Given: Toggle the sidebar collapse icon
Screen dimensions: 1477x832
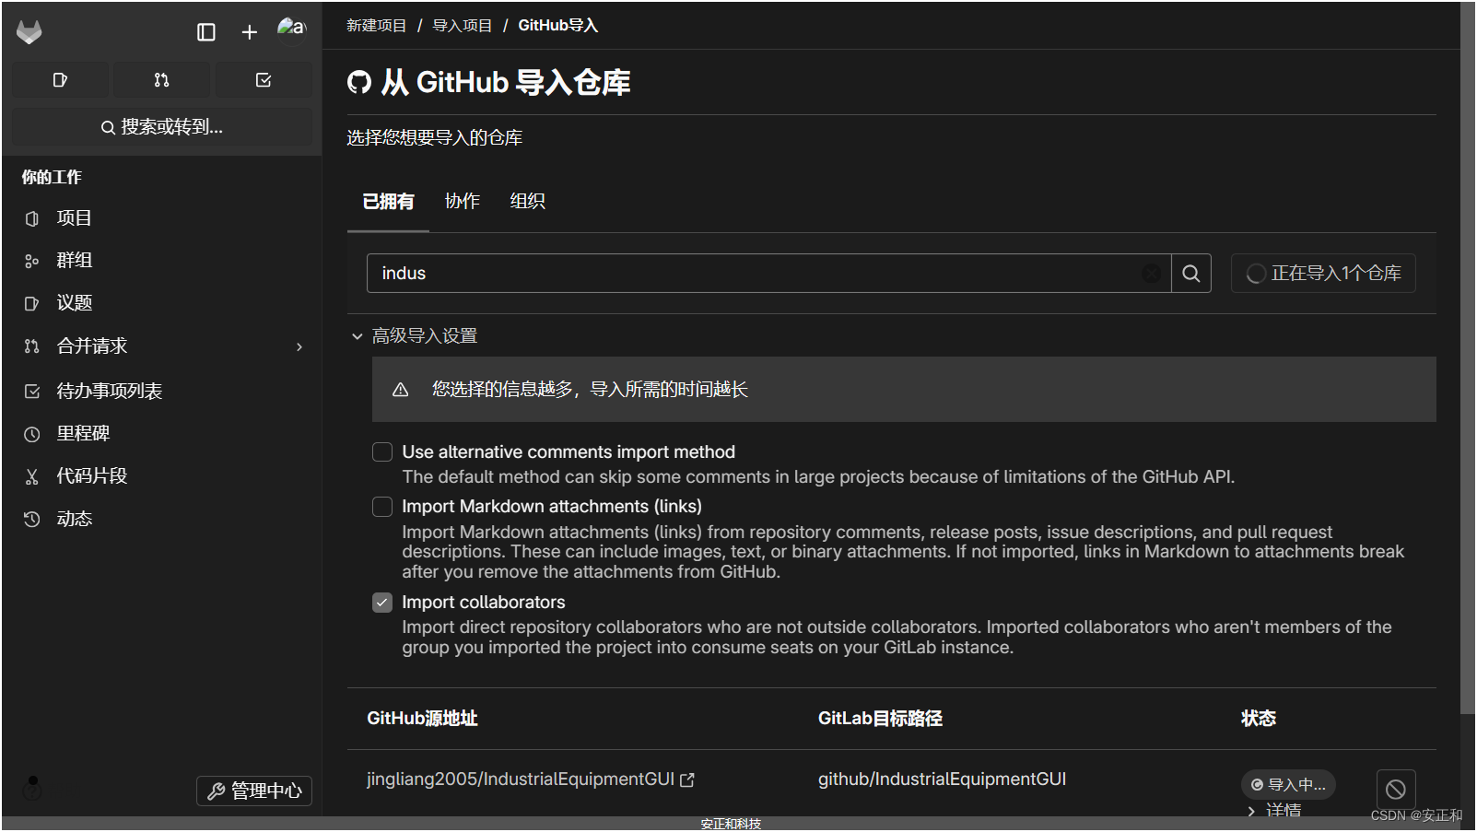Looking at the screenshot, I should coord(206,32).
